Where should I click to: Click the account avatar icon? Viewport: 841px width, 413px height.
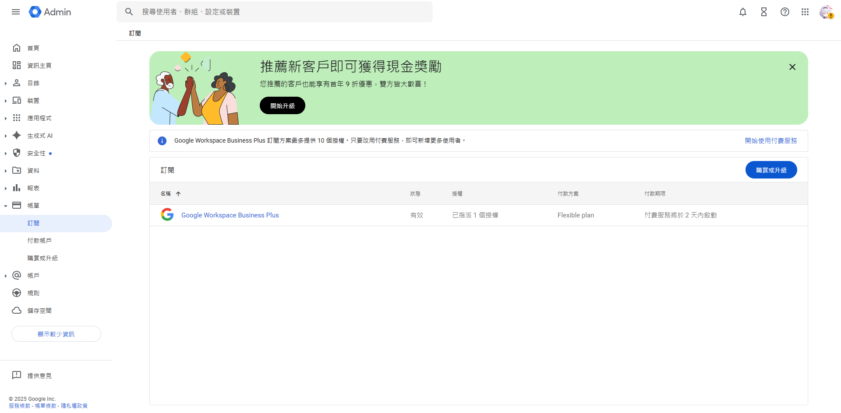click(826, 12)
